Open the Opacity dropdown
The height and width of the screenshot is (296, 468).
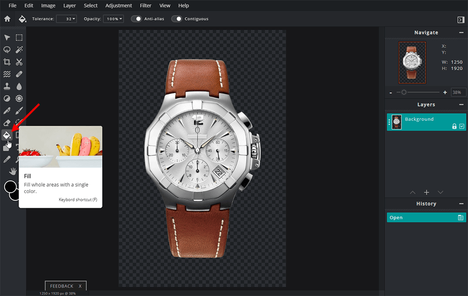pyautogui.click(x=114, y=19)
